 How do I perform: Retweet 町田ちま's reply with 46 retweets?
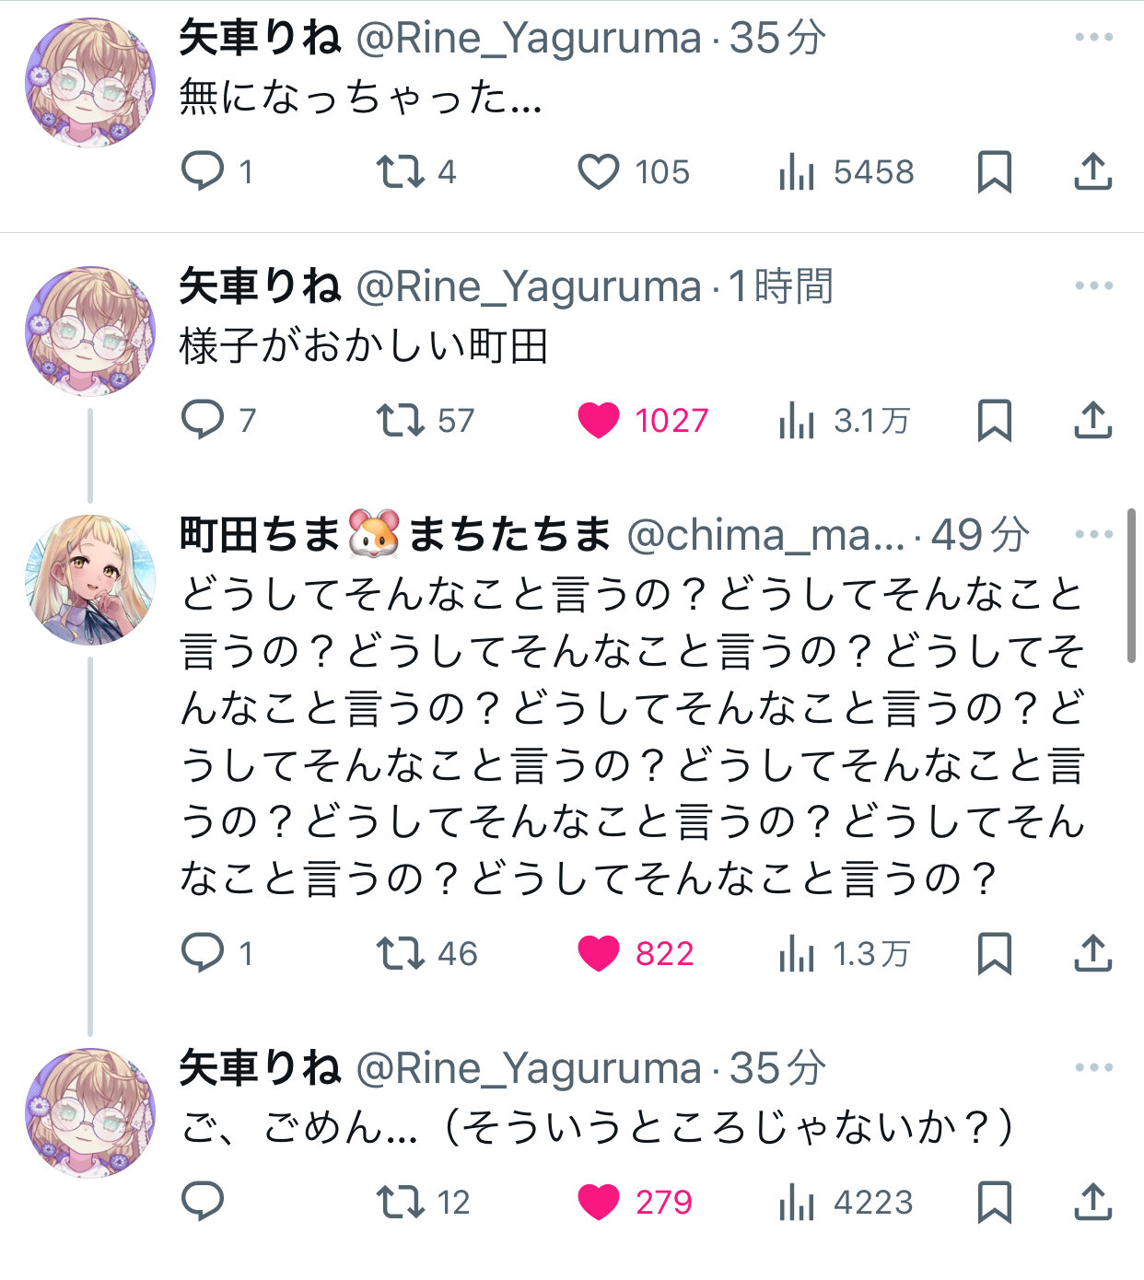[400, 953]
